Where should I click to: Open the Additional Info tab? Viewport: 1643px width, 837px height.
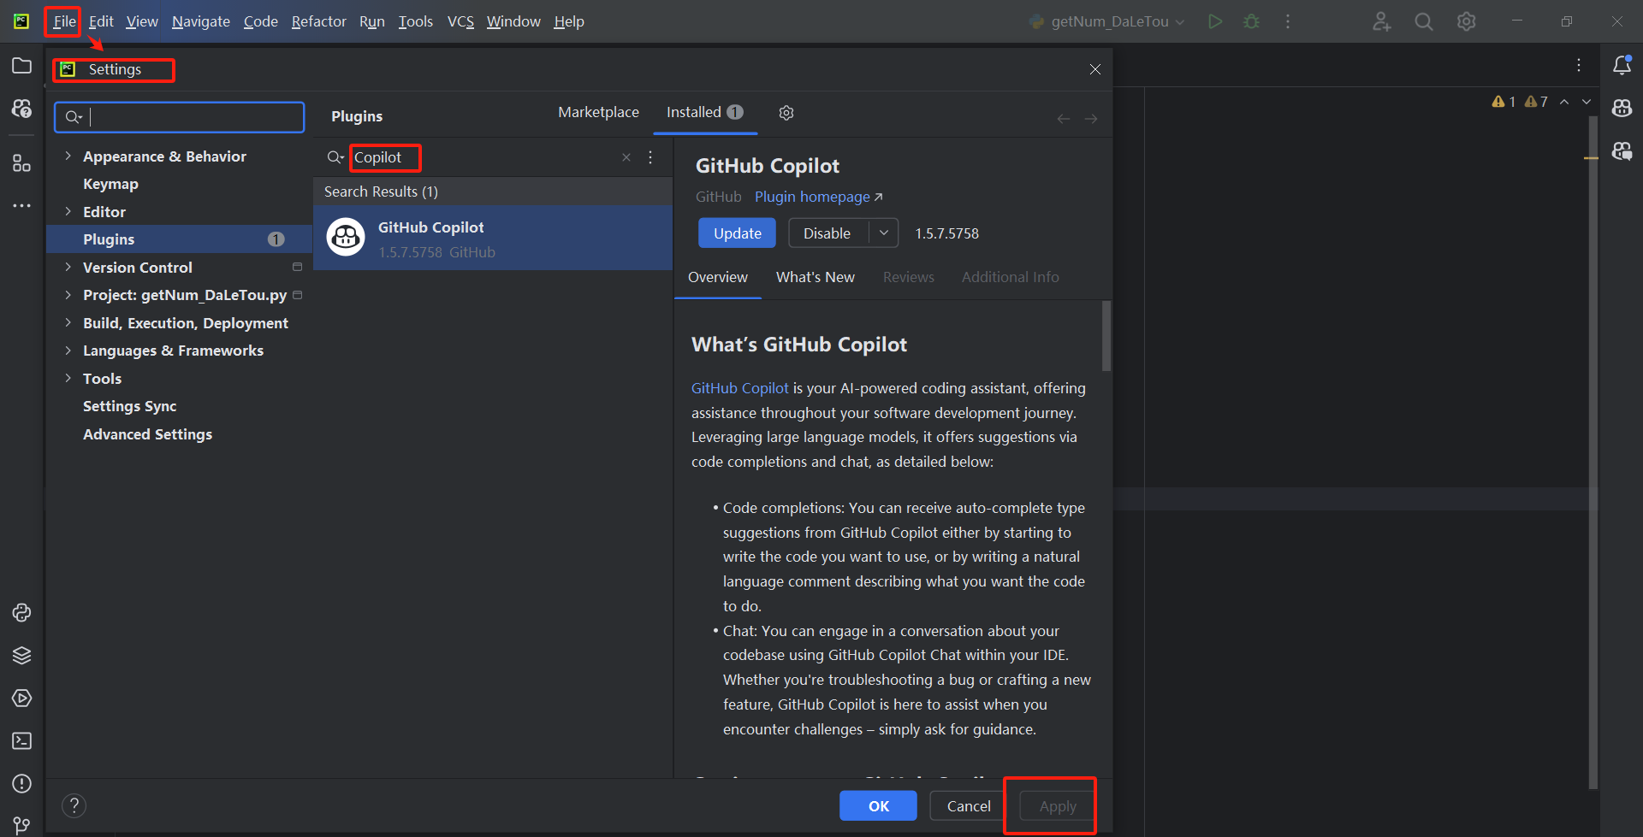[x=1010, y=277]
